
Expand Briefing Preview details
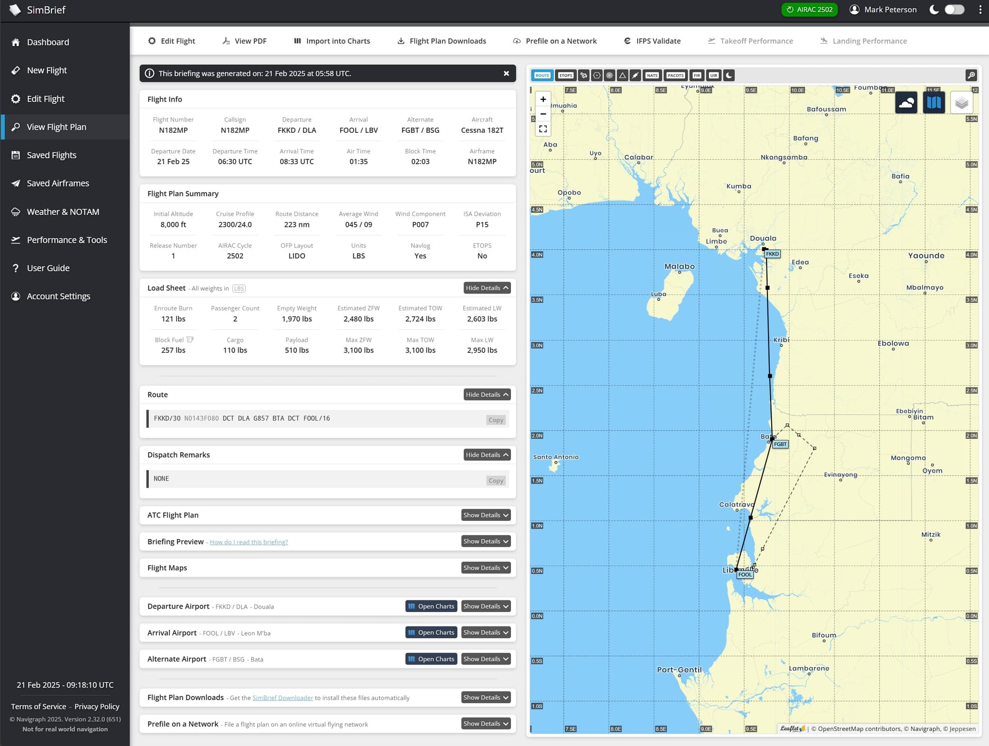pos(486,541)
